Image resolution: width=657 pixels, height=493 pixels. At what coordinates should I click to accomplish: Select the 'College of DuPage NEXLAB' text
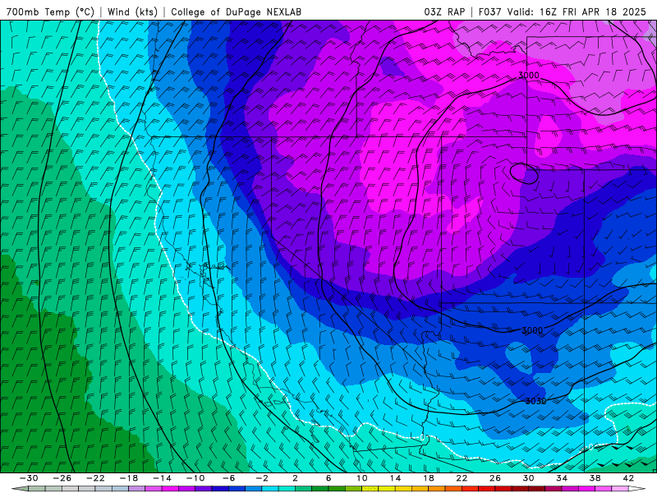236,12
